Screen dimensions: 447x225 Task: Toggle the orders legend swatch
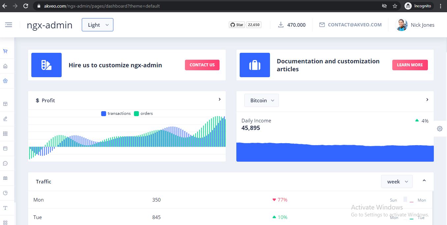[136, 113]
